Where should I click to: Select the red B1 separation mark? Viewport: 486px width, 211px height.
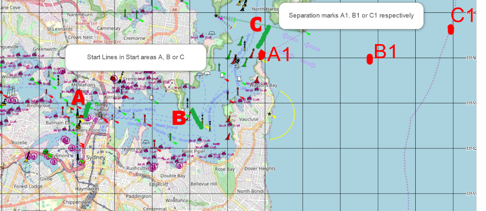pyautogui.click(x=369, y=59)
